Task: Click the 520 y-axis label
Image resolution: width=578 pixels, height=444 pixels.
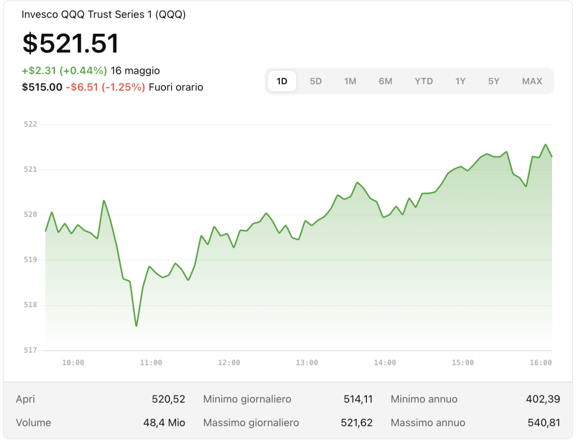Action: (30, 214)
